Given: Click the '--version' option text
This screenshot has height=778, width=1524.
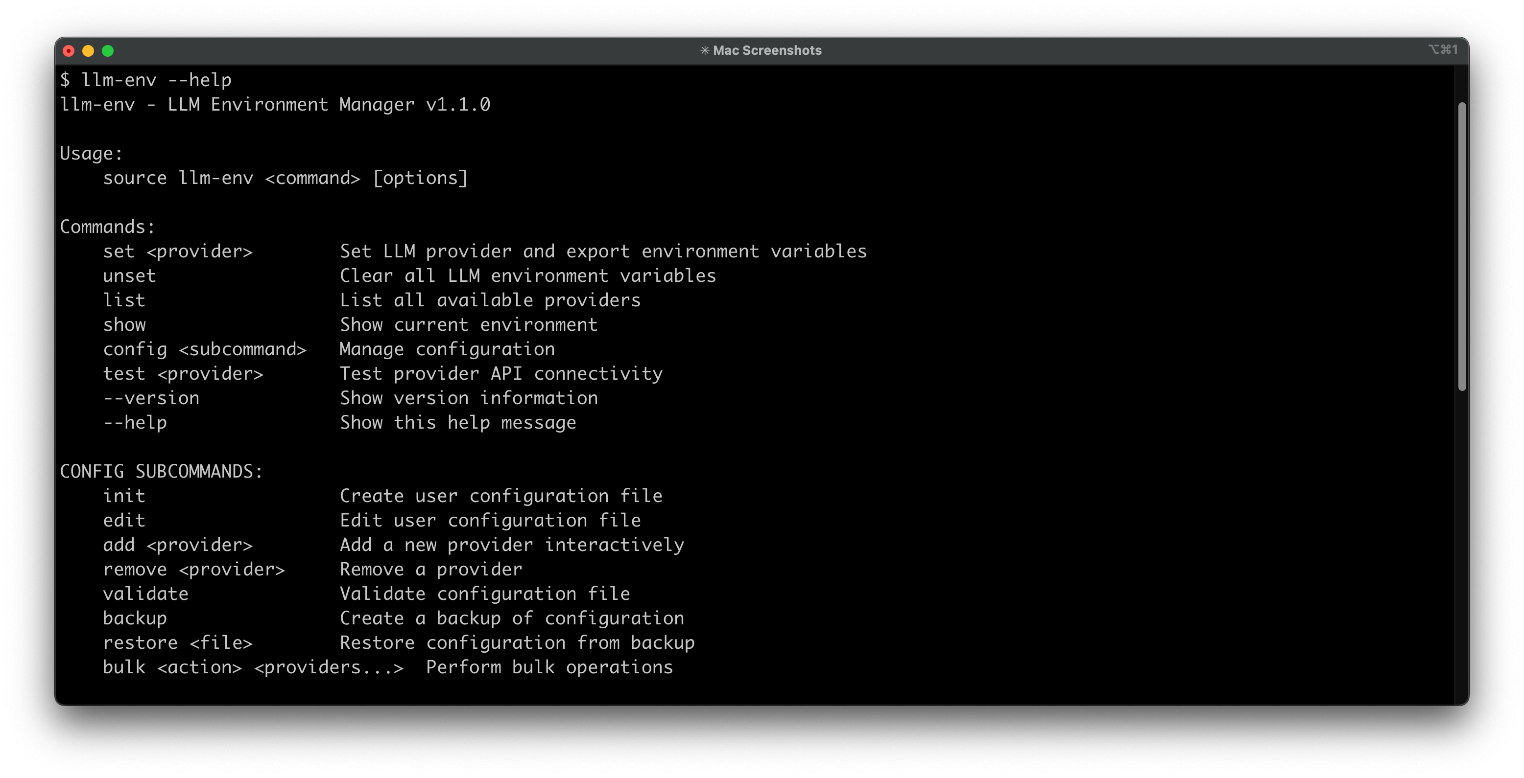Looking at the screenshot, I should tap(151, 398).
